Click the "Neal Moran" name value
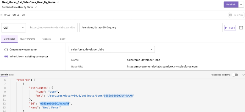The width and height of the screenshot is (245, 112). click(51, 108)
